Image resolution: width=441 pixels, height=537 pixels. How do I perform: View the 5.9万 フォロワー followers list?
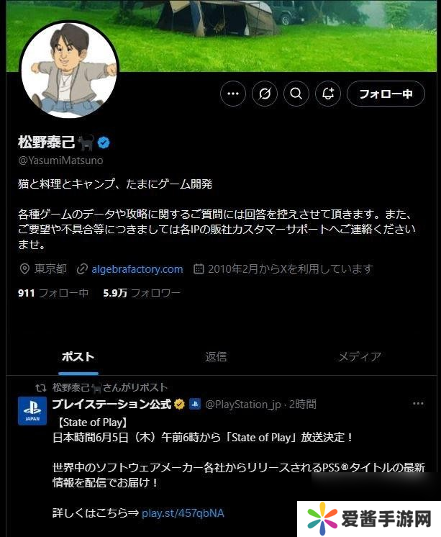click(142, 293)
